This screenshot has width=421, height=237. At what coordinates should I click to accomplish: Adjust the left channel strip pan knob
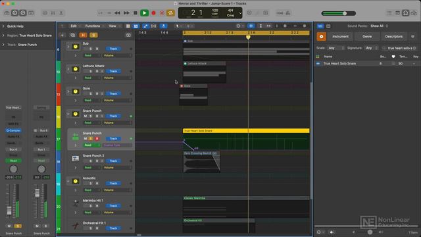[13, 169]
